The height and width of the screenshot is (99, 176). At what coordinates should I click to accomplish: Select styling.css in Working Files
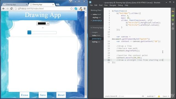pyautogui.click(x=97, y=18)
